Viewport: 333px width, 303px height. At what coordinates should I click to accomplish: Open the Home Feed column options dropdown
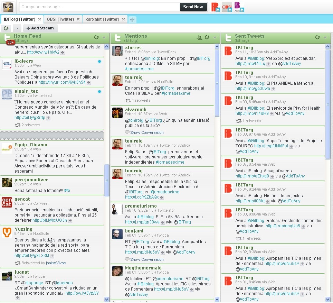pyautogui.click(x=104, y=37)
